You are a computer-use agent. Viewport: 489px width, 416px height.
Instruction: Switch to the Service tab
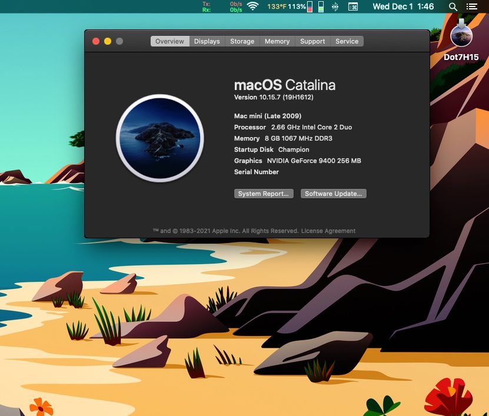pyautogui.click(x=347, y=41)
